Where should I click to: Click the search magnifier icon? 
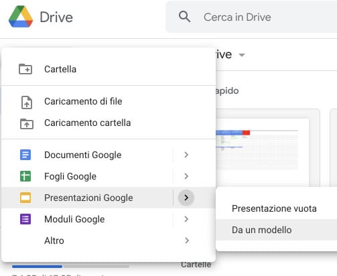[184, 17]
